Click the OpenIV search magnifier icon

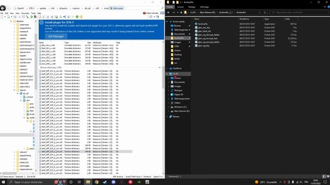point(162,8)
